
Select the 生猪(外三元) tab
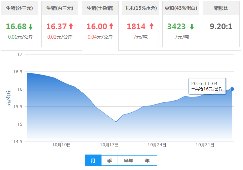coord(19,8)
